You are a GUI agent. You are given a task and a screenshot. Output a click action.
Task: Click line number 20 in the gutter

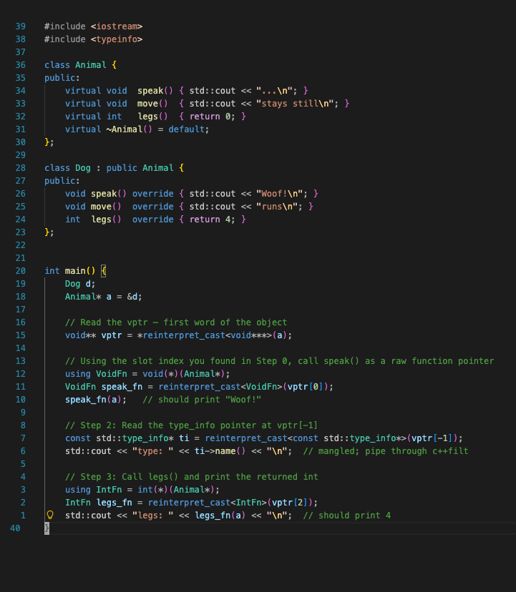tap(21, 271)
